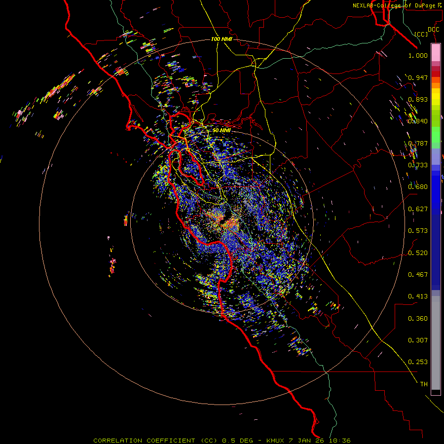Image resolution: width=444 pixels, height=444 pixels.
Task: Click the 0.840 legend value
Action: click(418, 121)
